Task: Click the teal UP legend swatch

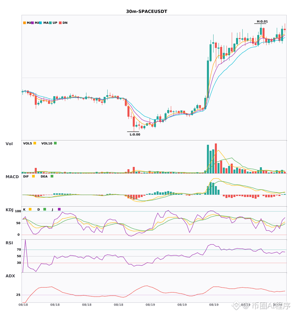Action: (50, 23)
